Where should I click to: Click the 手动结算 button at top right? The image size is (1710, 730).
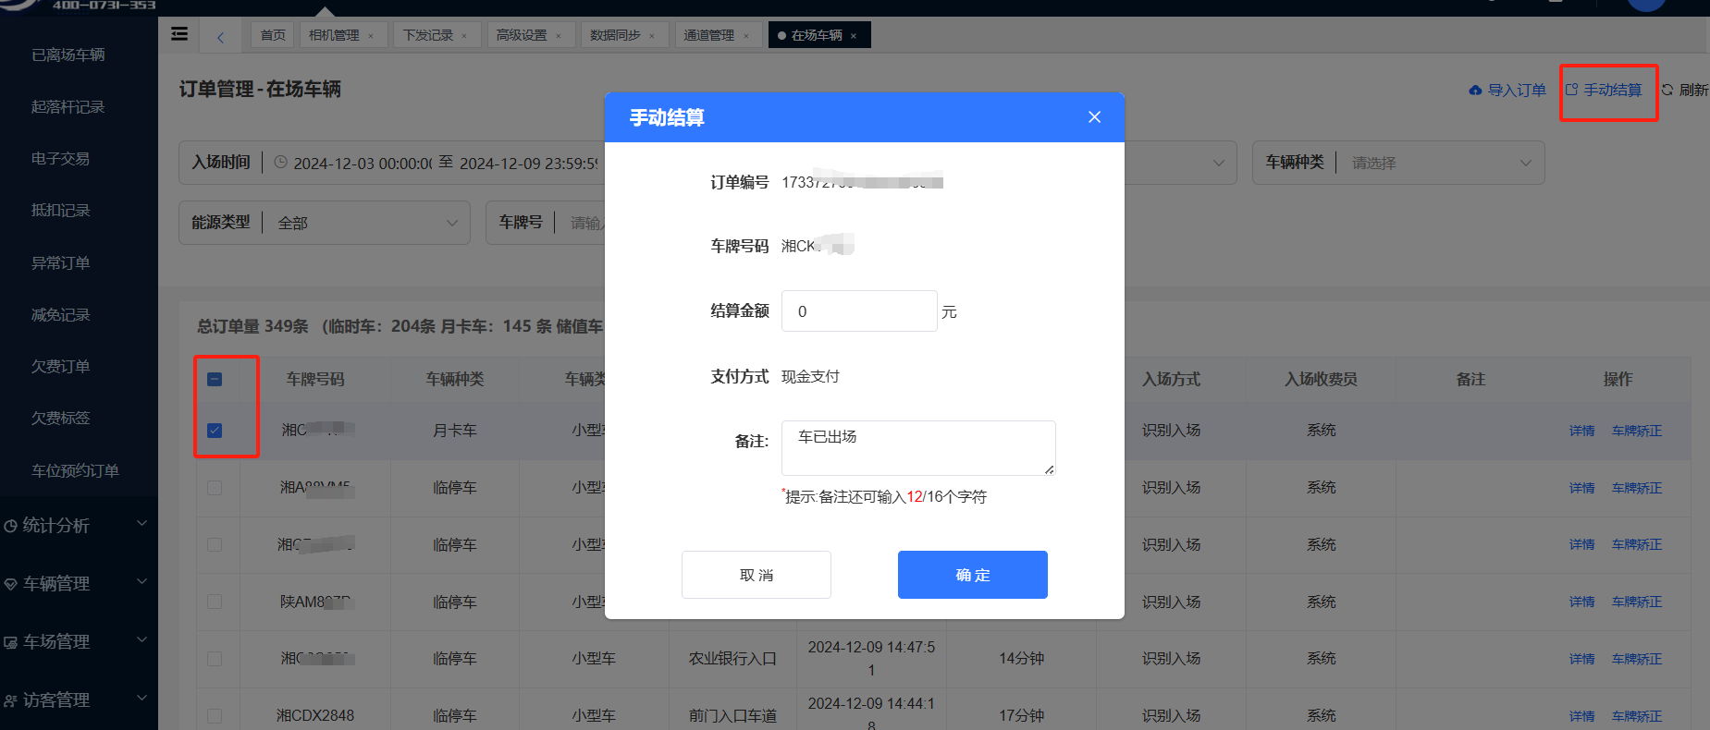pos(1604,90)
